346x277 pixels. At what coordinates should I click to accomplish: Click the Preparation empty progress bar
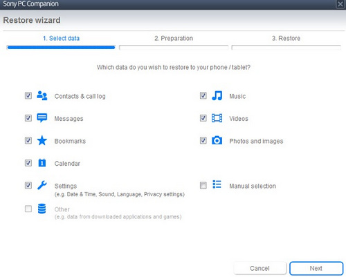(x=174, y=48)
